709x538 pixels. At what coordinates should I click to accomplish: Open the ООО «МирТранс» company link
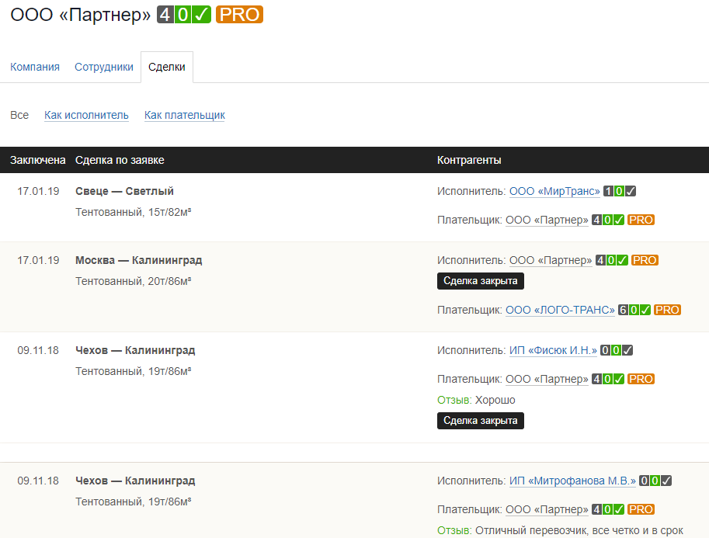tap(554, 192)
